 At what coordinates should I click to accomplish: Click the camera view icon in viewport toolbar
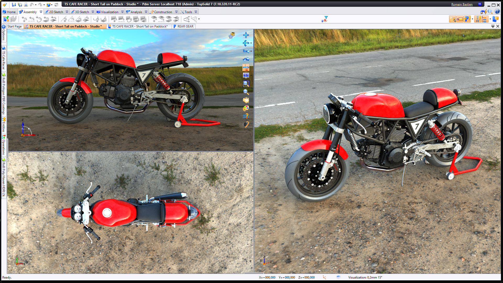[x=246, y=51]
